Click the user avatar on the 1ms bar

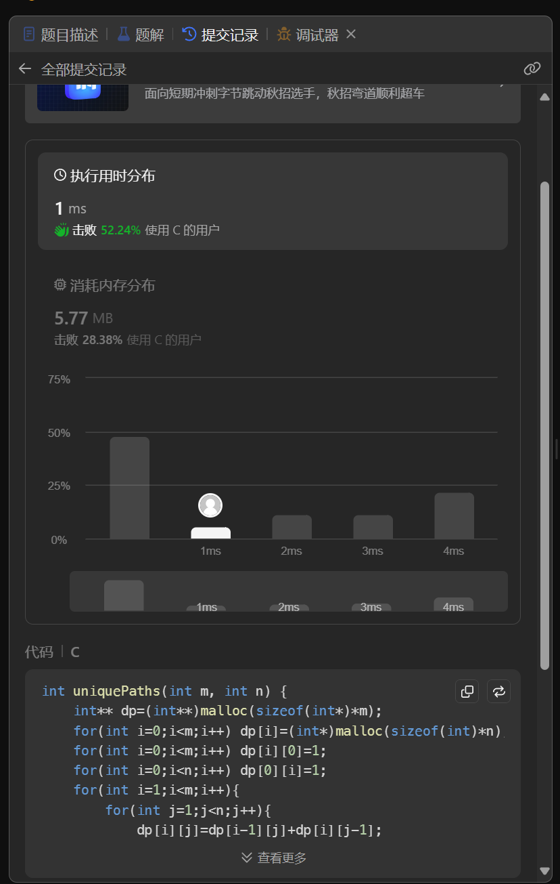pyautogui.click(x=210, y=505)
